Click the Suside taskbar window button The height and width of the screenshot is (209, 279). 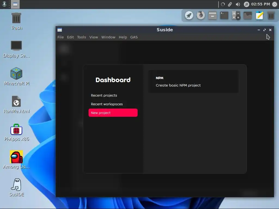(15, 4)
